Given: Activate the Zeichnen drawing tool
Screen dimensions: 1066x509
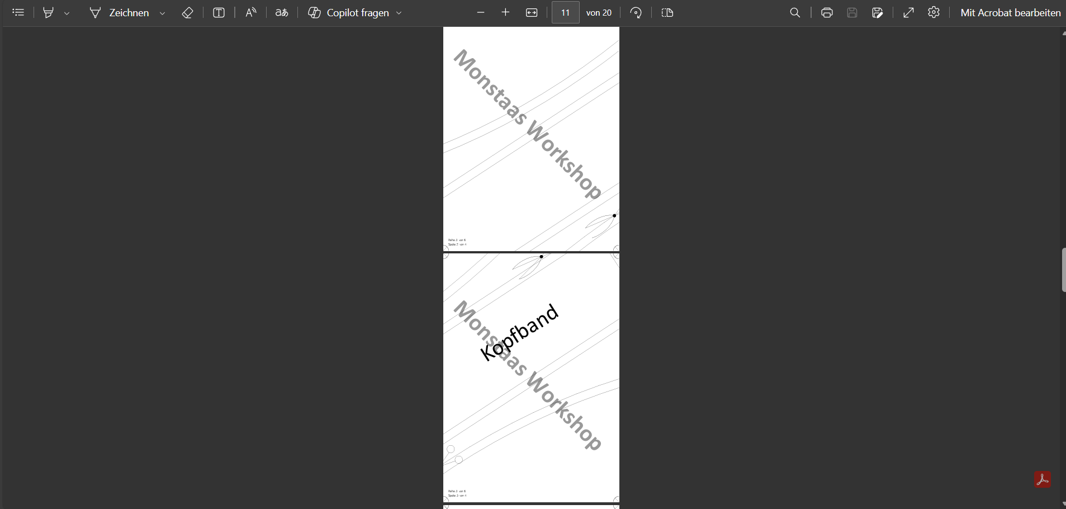Looking at the screenshot, I should [x=119, y=12].
